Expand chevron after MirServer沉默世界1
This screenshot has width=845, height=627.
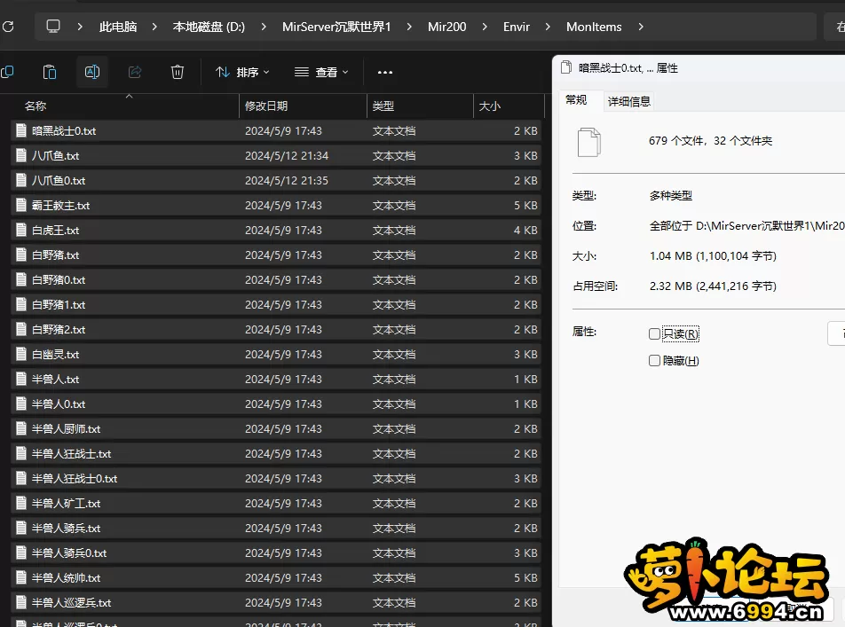(x=409, y=27)
